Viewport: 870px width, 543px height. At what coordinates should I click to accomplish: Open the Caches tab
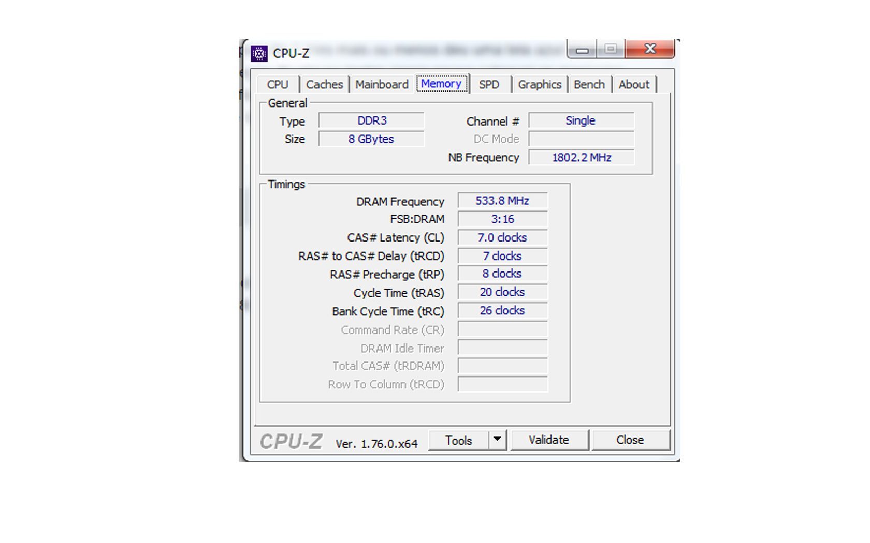[x=324, y=84]
